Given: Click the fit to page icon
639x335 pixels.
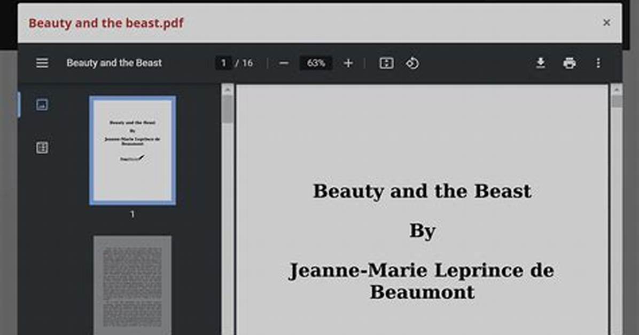Looking at the screenshot, I should 386,63.
